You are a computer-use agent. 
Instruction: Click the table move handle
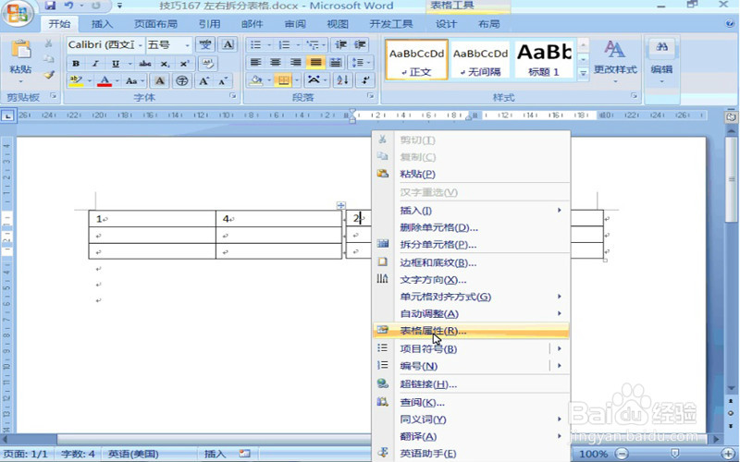tap(341, 205)
